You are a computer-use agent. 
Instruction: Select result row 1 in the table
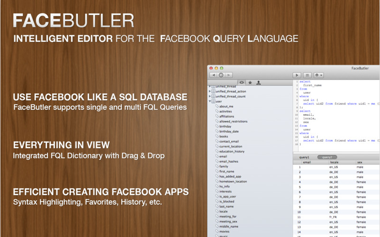point(336,167)
